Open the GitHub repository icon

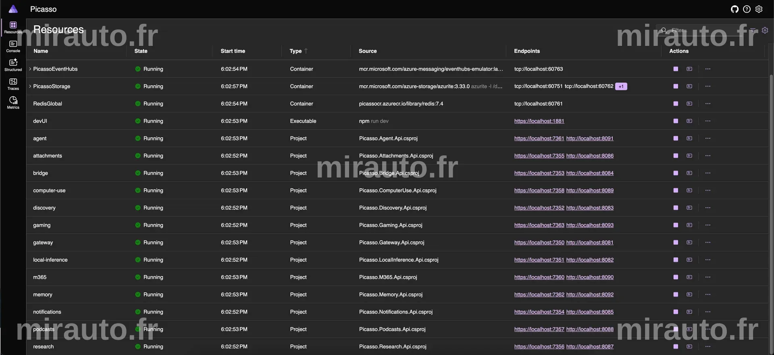pos(734,9)
